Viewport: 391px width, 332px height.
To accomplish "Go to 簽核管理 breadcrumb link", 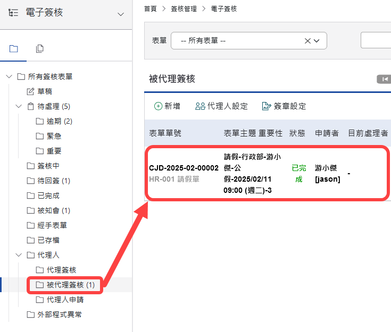I will tap(184, 9).
